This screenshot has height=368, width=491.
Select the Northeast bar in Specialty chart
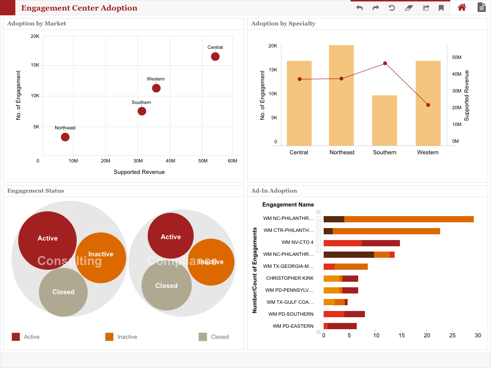(341, 95)
